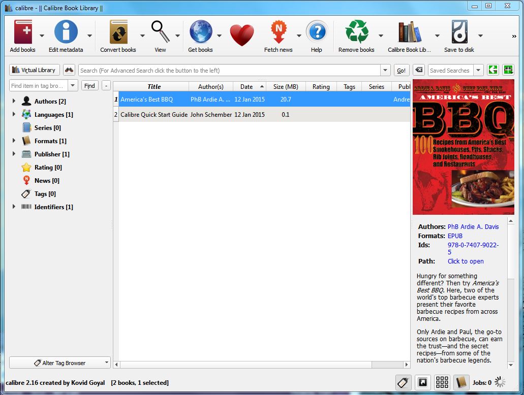Open the Alter Tag Browser menu
This screenshot has width=524, height=395.
point(60,363)
